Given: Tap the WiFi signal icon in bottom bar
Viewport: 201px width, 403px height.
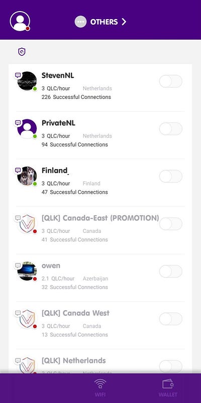Looking at the screenshot, I should click(x=100, y=384).
